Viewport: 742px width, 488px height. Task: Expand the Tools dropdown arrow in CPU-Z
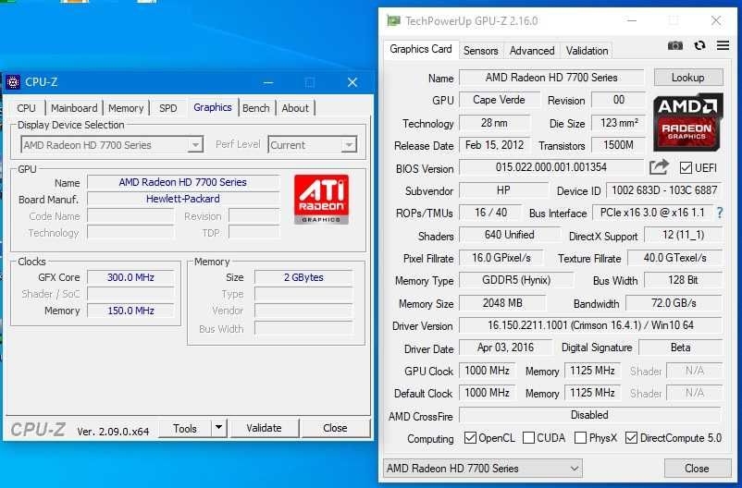click(218, 428)
